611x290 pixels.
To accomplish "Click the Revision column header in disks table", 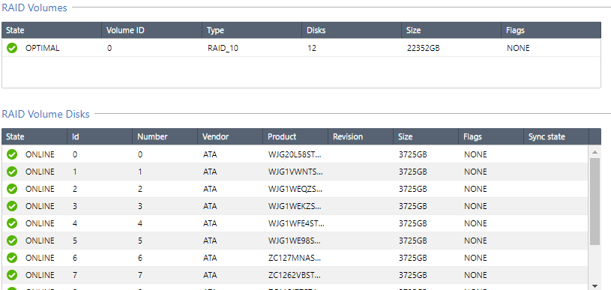I will click(x=361, y=136).
